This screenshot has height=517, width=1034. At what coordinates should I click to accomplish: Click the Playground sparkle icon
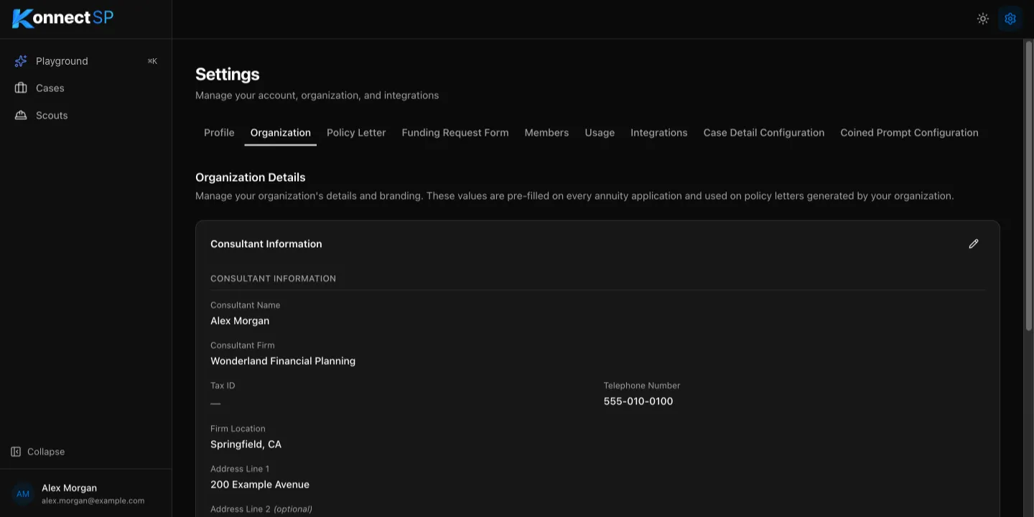[x=21, y=61]
